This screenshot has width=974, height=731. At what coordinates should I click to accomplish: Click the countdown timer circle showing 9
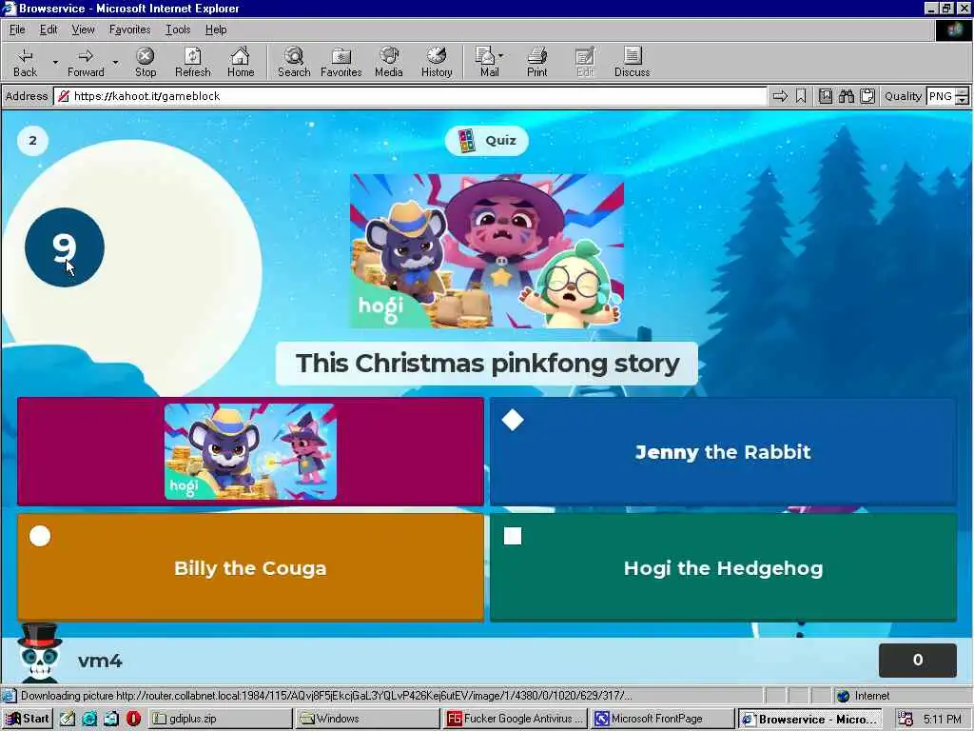tap(65, 247)
